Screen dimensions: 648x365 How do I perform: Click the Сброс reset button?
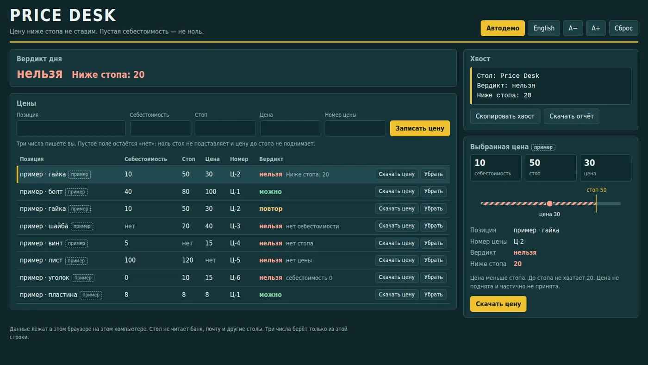[x=623, y=28]
